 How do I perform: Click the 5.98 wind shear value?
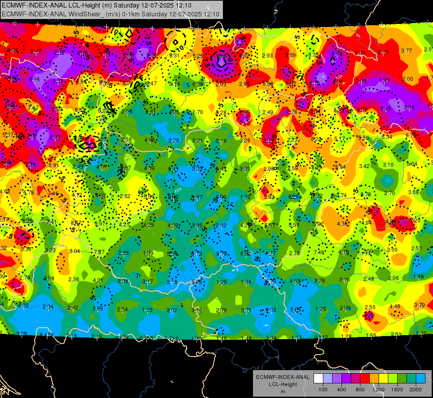[294, 225]
